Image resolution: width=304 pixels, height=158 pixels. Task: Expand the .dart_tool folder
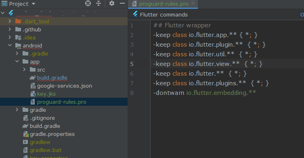tap(10, 21)
